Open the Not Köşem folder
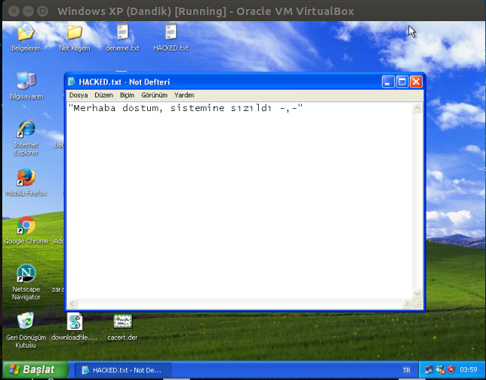486x380 pixels. [x=75, y=32]
